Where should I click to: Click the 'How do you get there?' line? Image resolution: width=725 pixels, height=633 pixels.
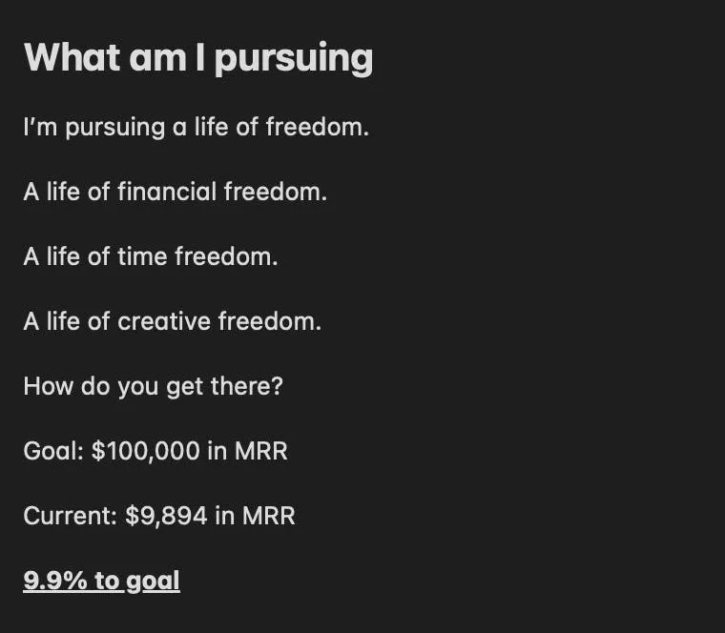[153, 386]
